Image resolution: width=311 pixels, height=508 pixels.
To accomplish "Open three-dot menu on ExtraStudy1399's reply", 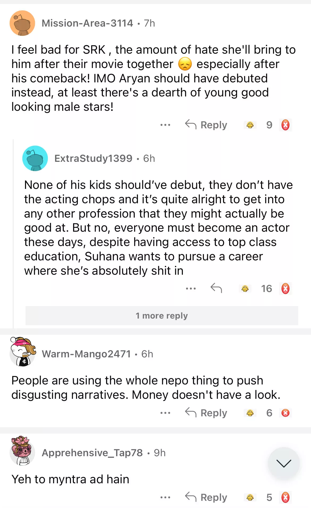I will 191,289.
